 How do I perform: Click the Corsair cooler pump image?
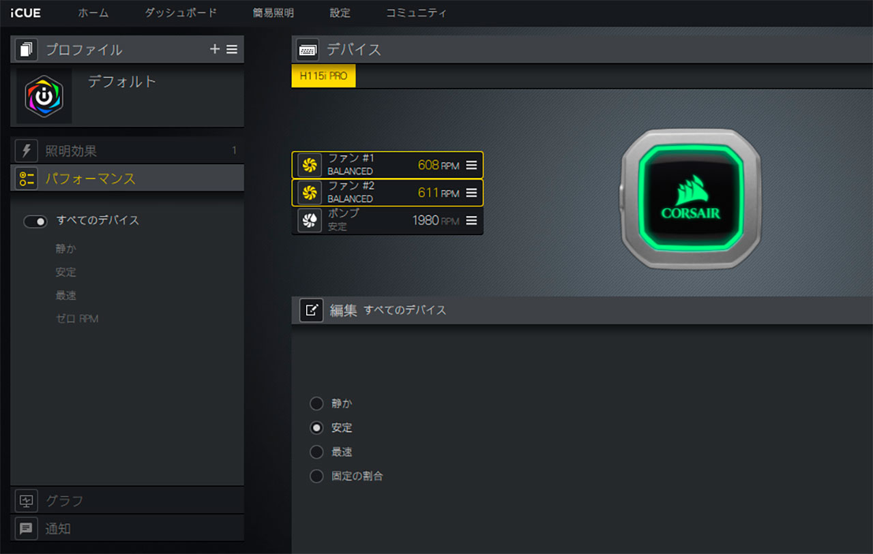coord(690,198)
